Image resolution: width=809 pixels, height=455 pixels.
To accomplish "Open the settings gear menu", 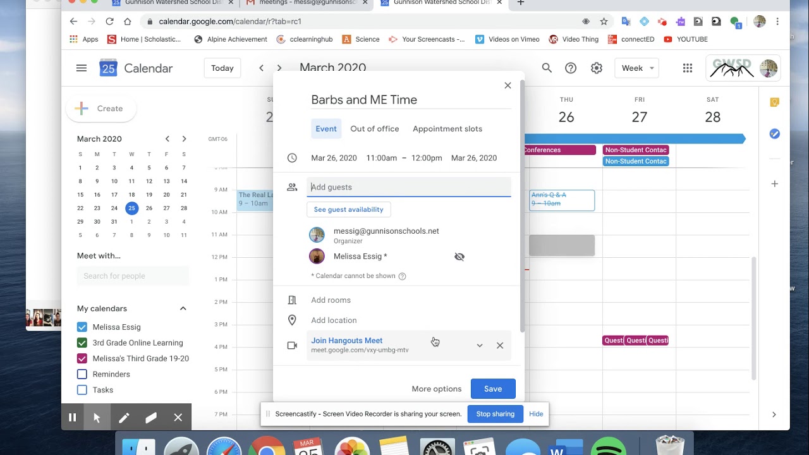I will click(x=597, y=68).
